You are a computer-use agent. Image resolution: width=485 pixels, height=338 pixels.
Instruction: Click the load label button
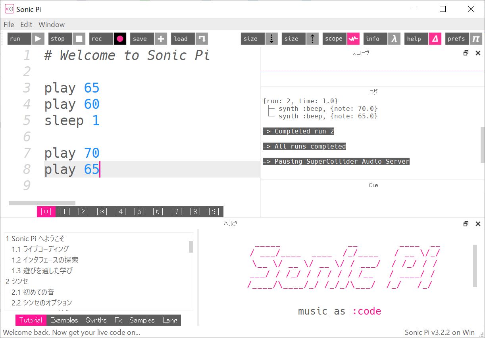point(183,39)
